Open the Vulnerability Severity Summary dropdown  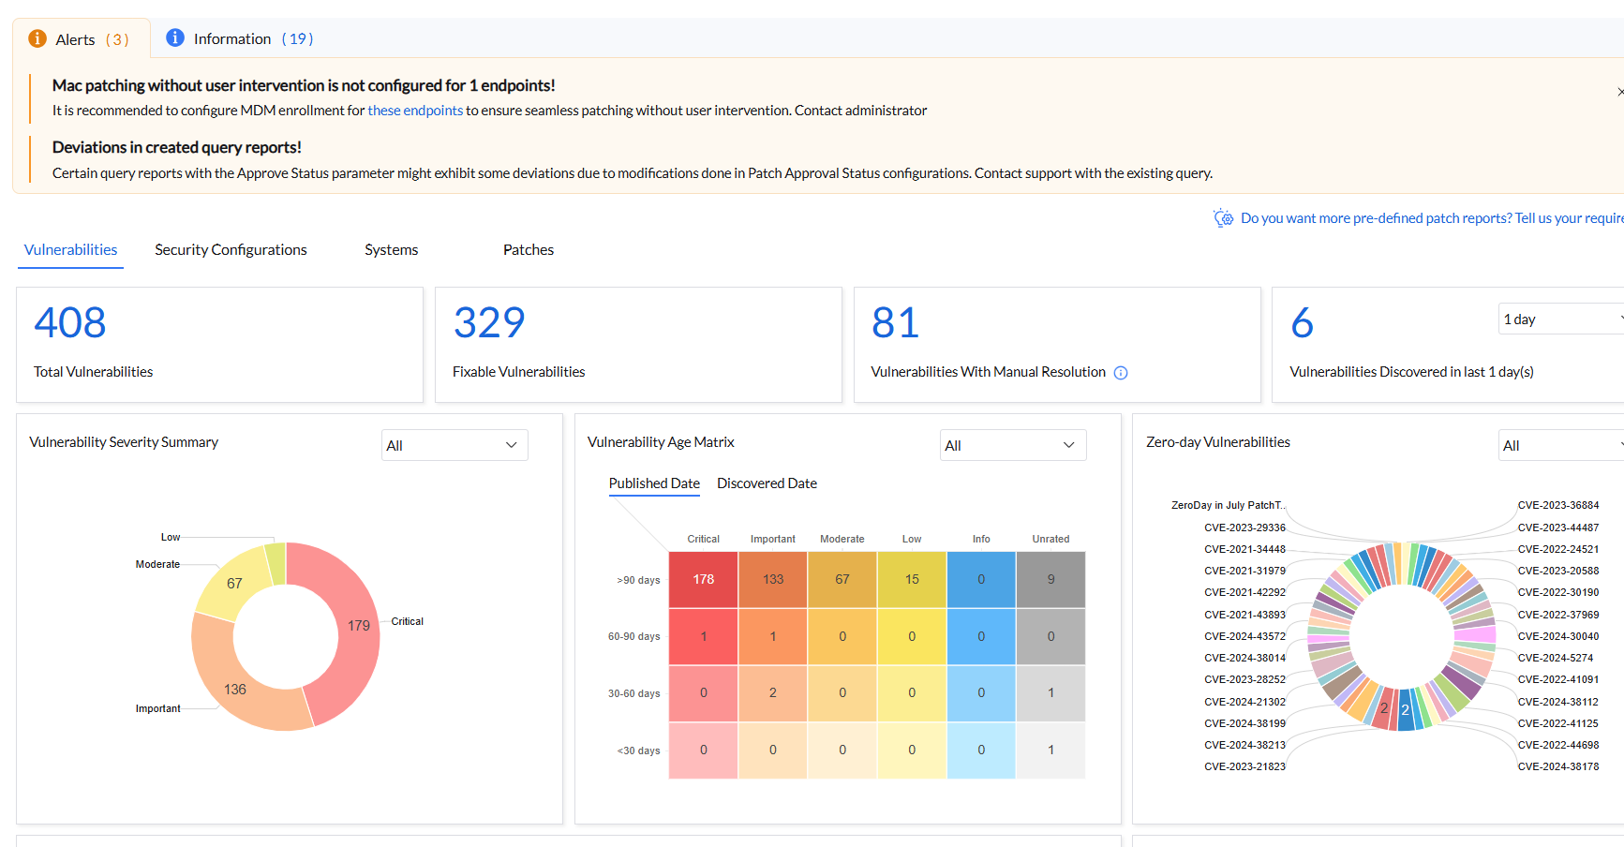(x=454, y=445)
